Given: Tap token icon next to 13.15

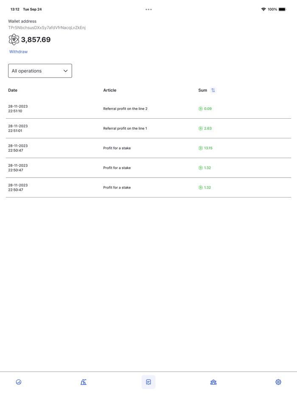Looking at the screenshot, I should pyautogui.click(x=200, y=148).
